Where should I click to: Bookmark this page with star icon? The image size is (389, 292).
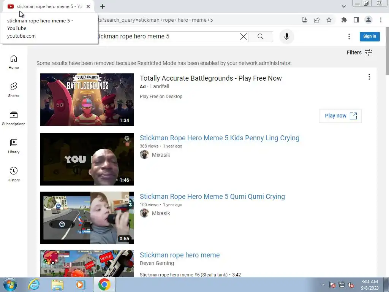(329, 20)
